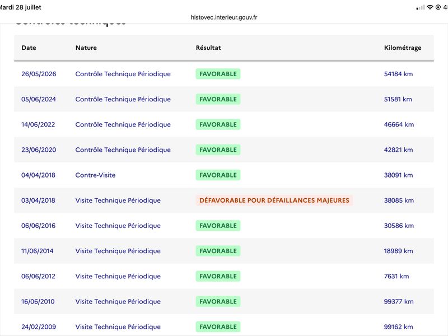Select Visite Technique Périodique for 03/04/2018
The width and height of the screenshot is (448, 336).
118,200
